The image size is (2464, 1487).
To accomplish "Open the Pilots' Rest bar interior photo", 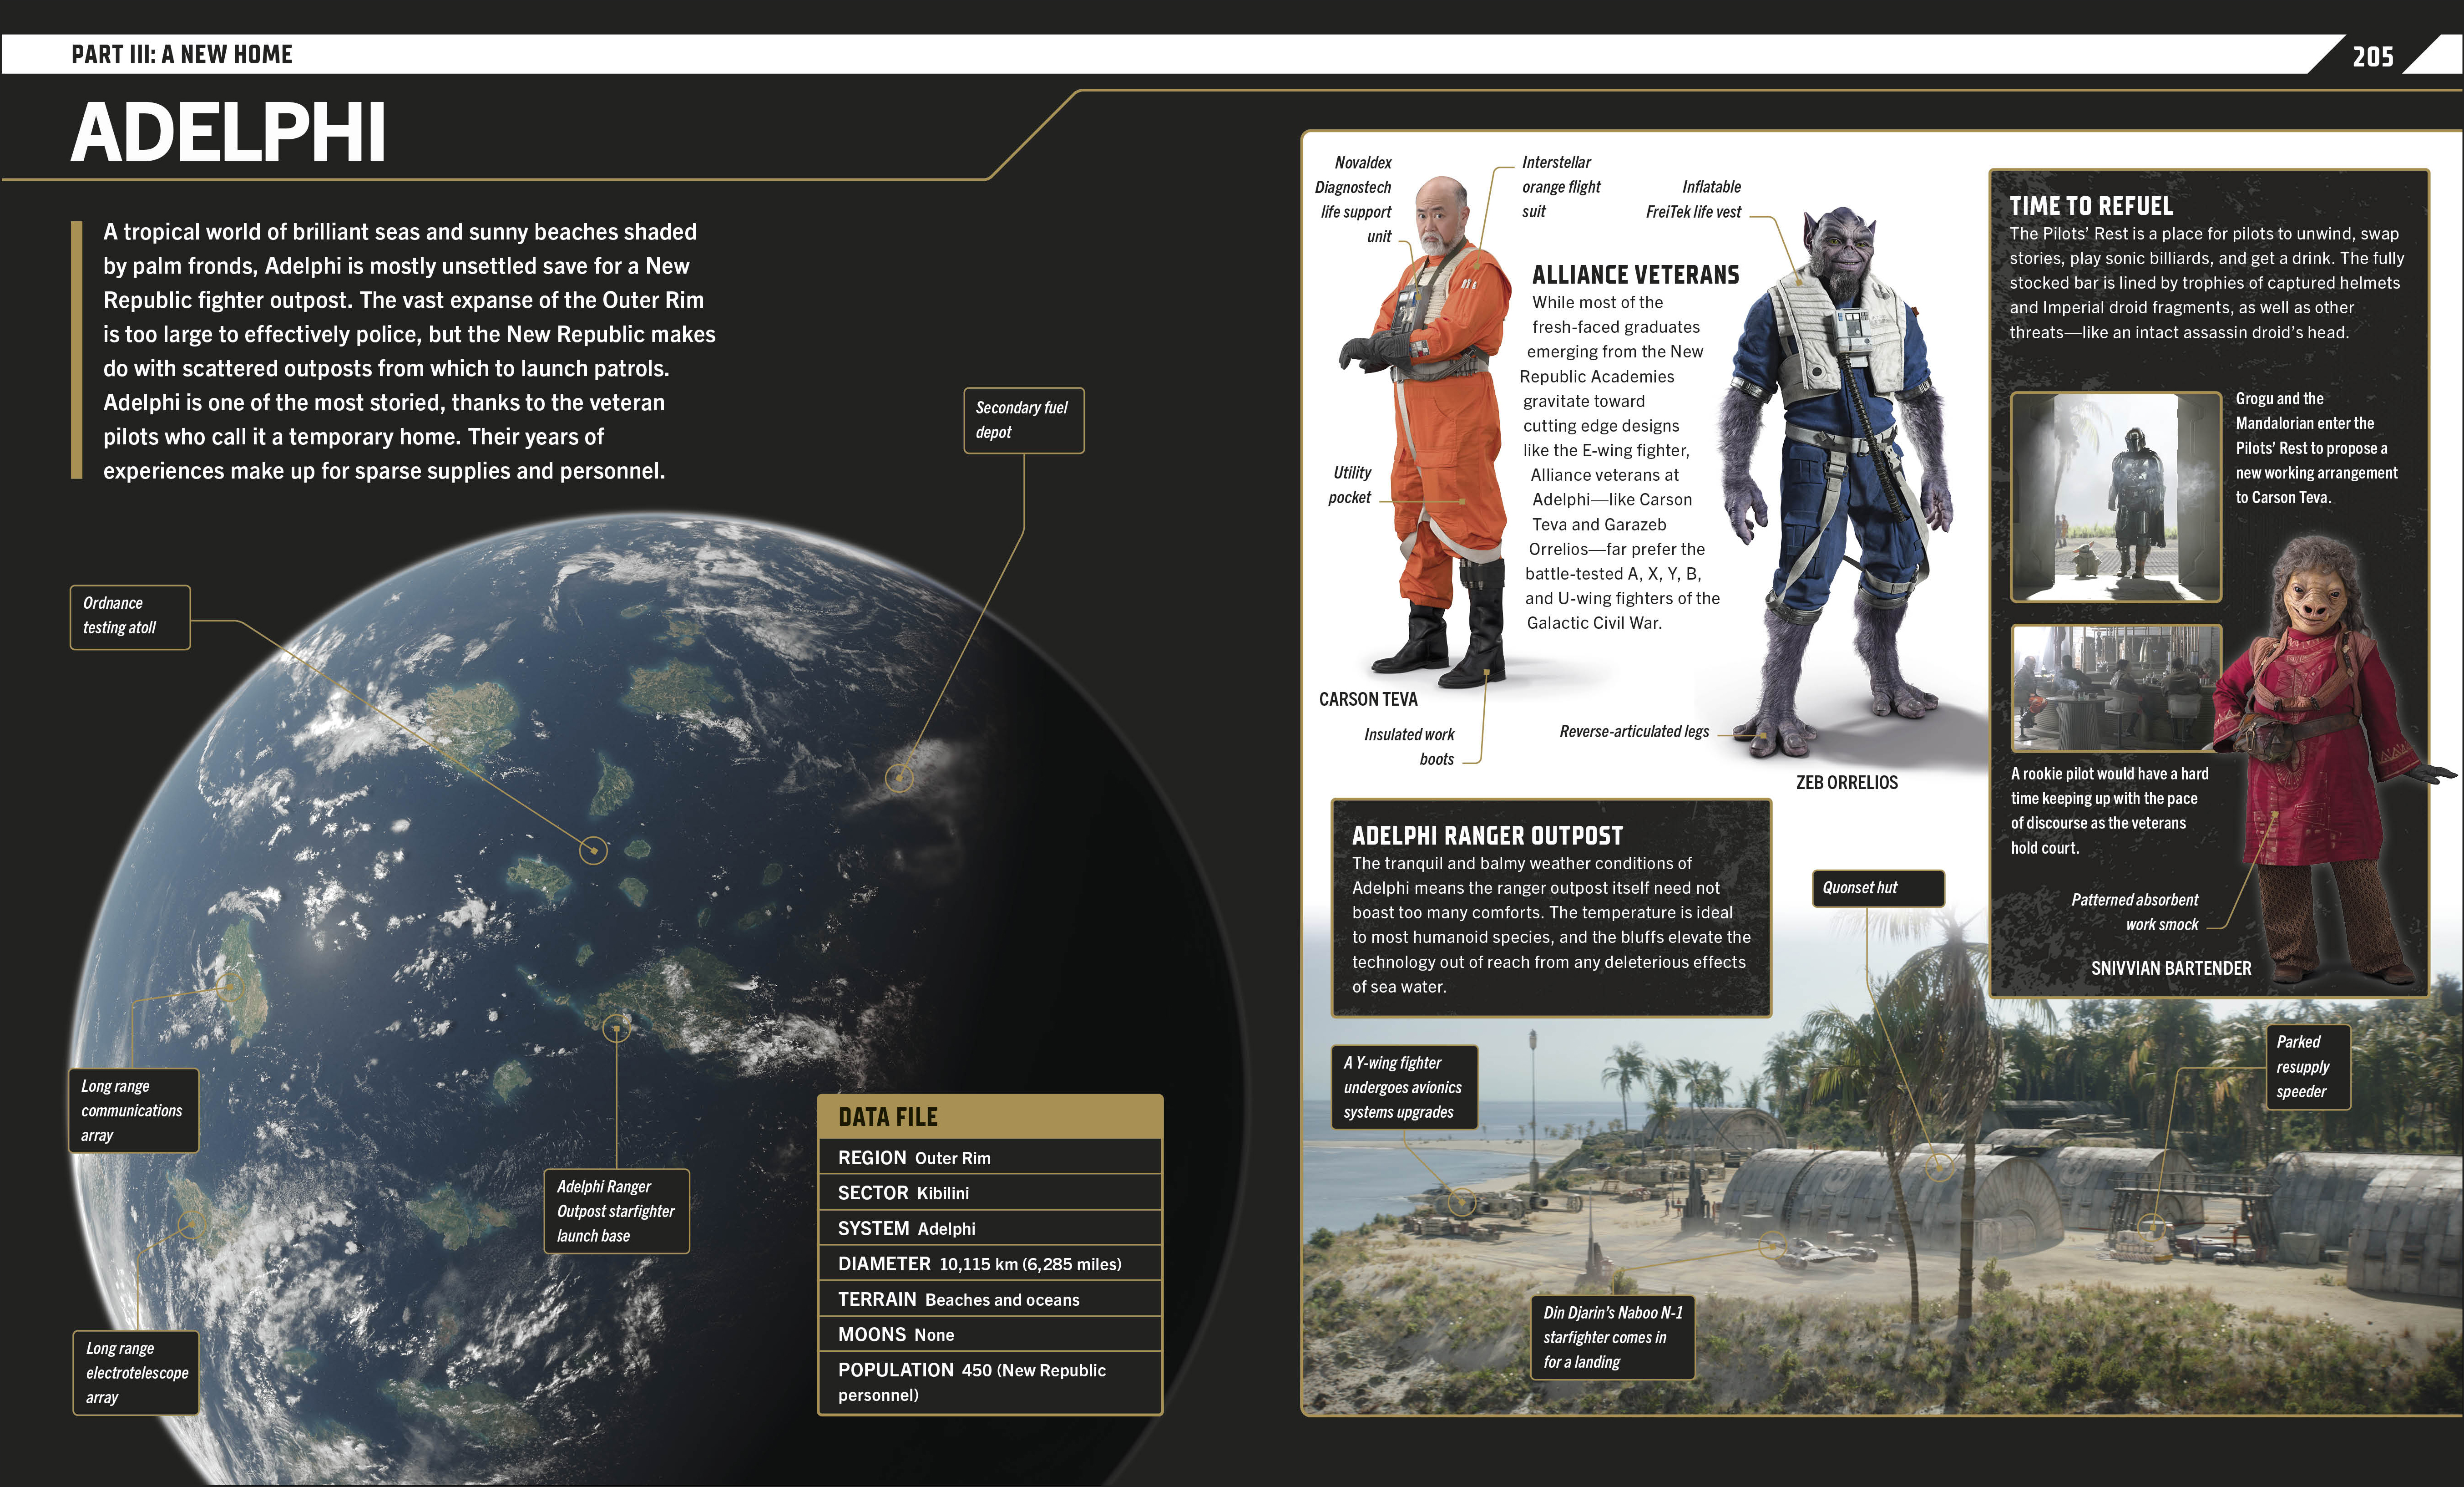I will (2113, 688).
